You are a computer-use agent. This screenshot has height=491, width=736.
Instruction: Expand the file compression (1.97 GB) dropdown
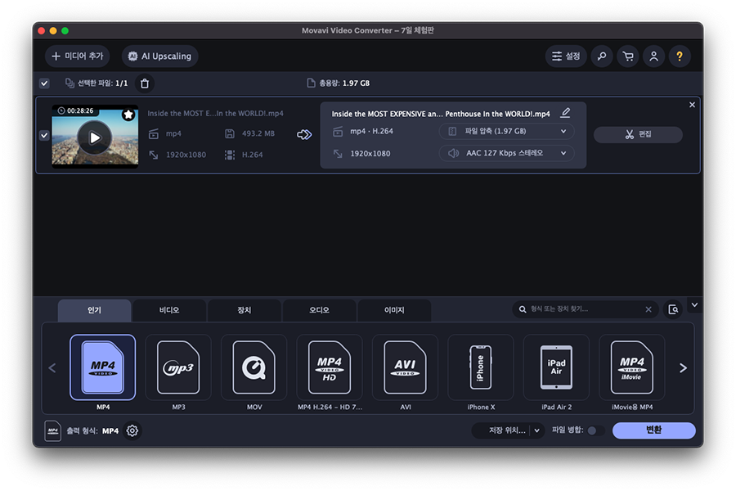[506, 131]
